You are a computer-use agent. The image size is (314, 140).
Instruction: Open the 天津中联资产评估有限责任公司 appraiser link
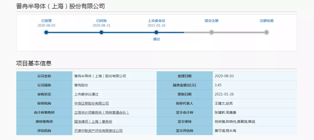[98, 131]
